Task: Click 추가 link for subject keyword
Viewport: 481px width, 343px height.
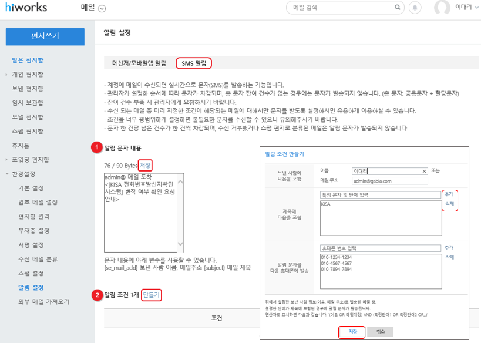Action: (x=449, y=193)
